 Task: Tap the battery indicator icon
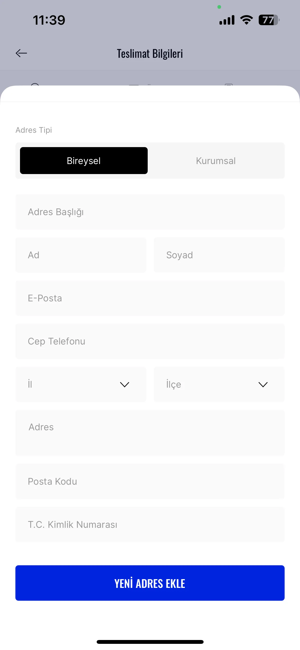[269, 20]
